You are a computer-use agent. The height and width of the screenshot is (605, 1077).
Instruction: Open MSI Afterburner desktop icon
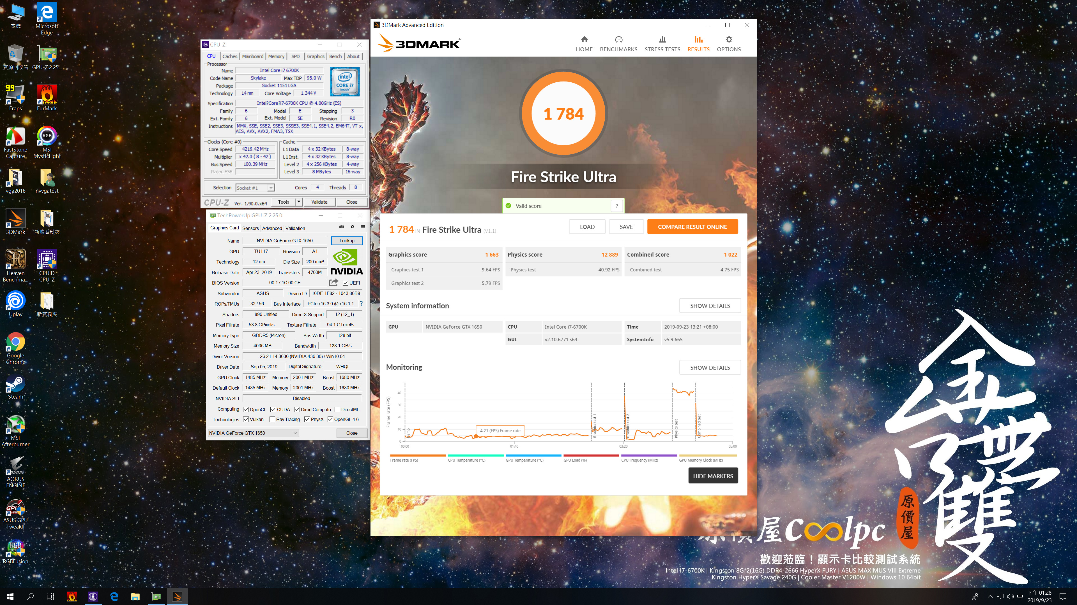[15, 431]
